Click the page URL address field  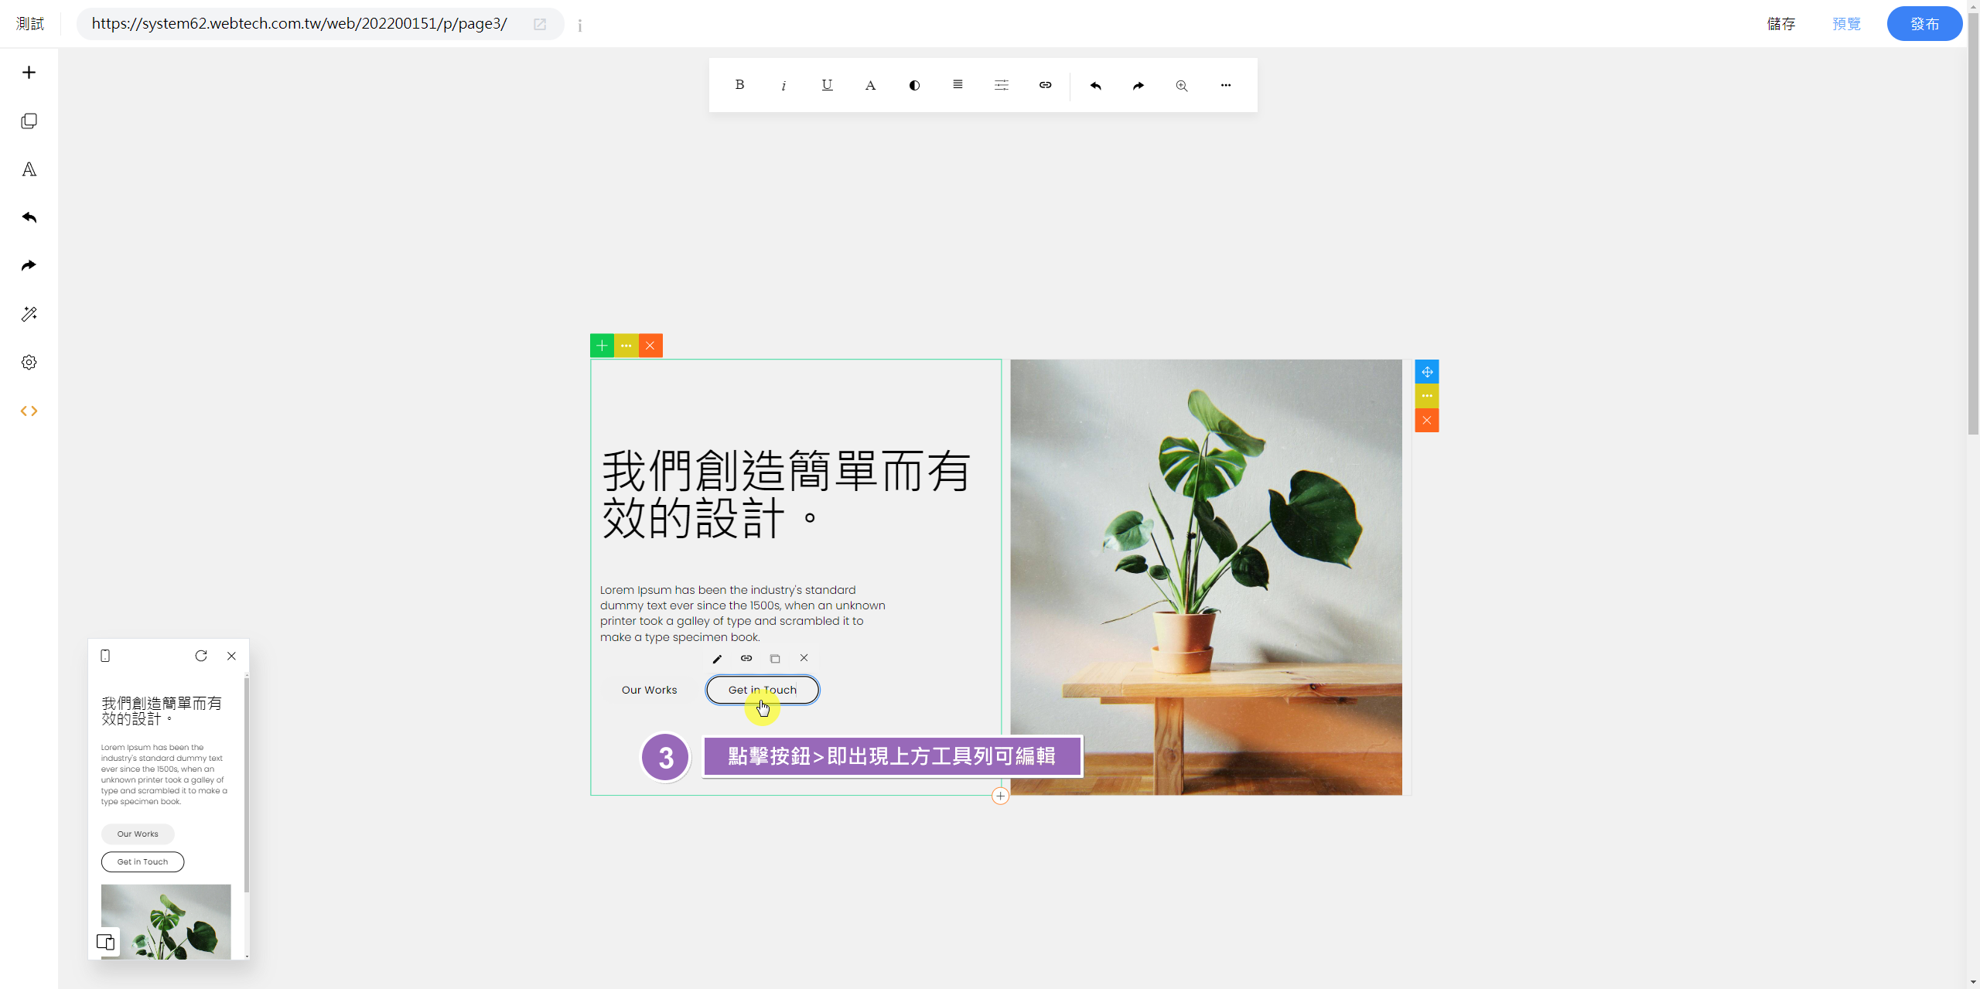pos(300,23)
